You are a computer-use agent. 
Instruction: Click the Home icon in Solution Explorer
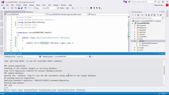point(138,15)
